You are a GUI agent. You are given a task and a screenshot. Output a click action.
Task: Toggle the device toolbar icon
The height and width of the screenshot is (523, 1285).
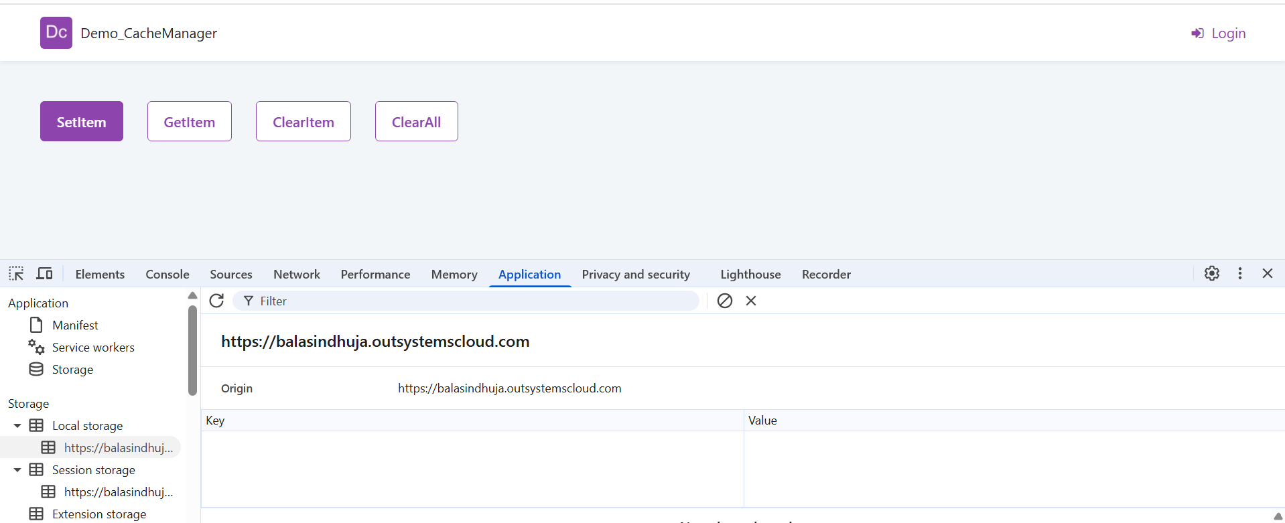[x=45, y=273]
